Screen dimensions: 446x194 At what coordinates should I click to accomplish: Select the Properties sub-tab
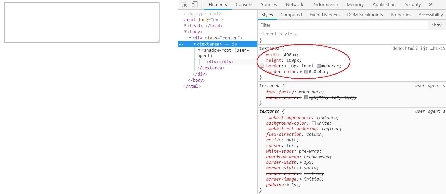click(x=401, y=15)
